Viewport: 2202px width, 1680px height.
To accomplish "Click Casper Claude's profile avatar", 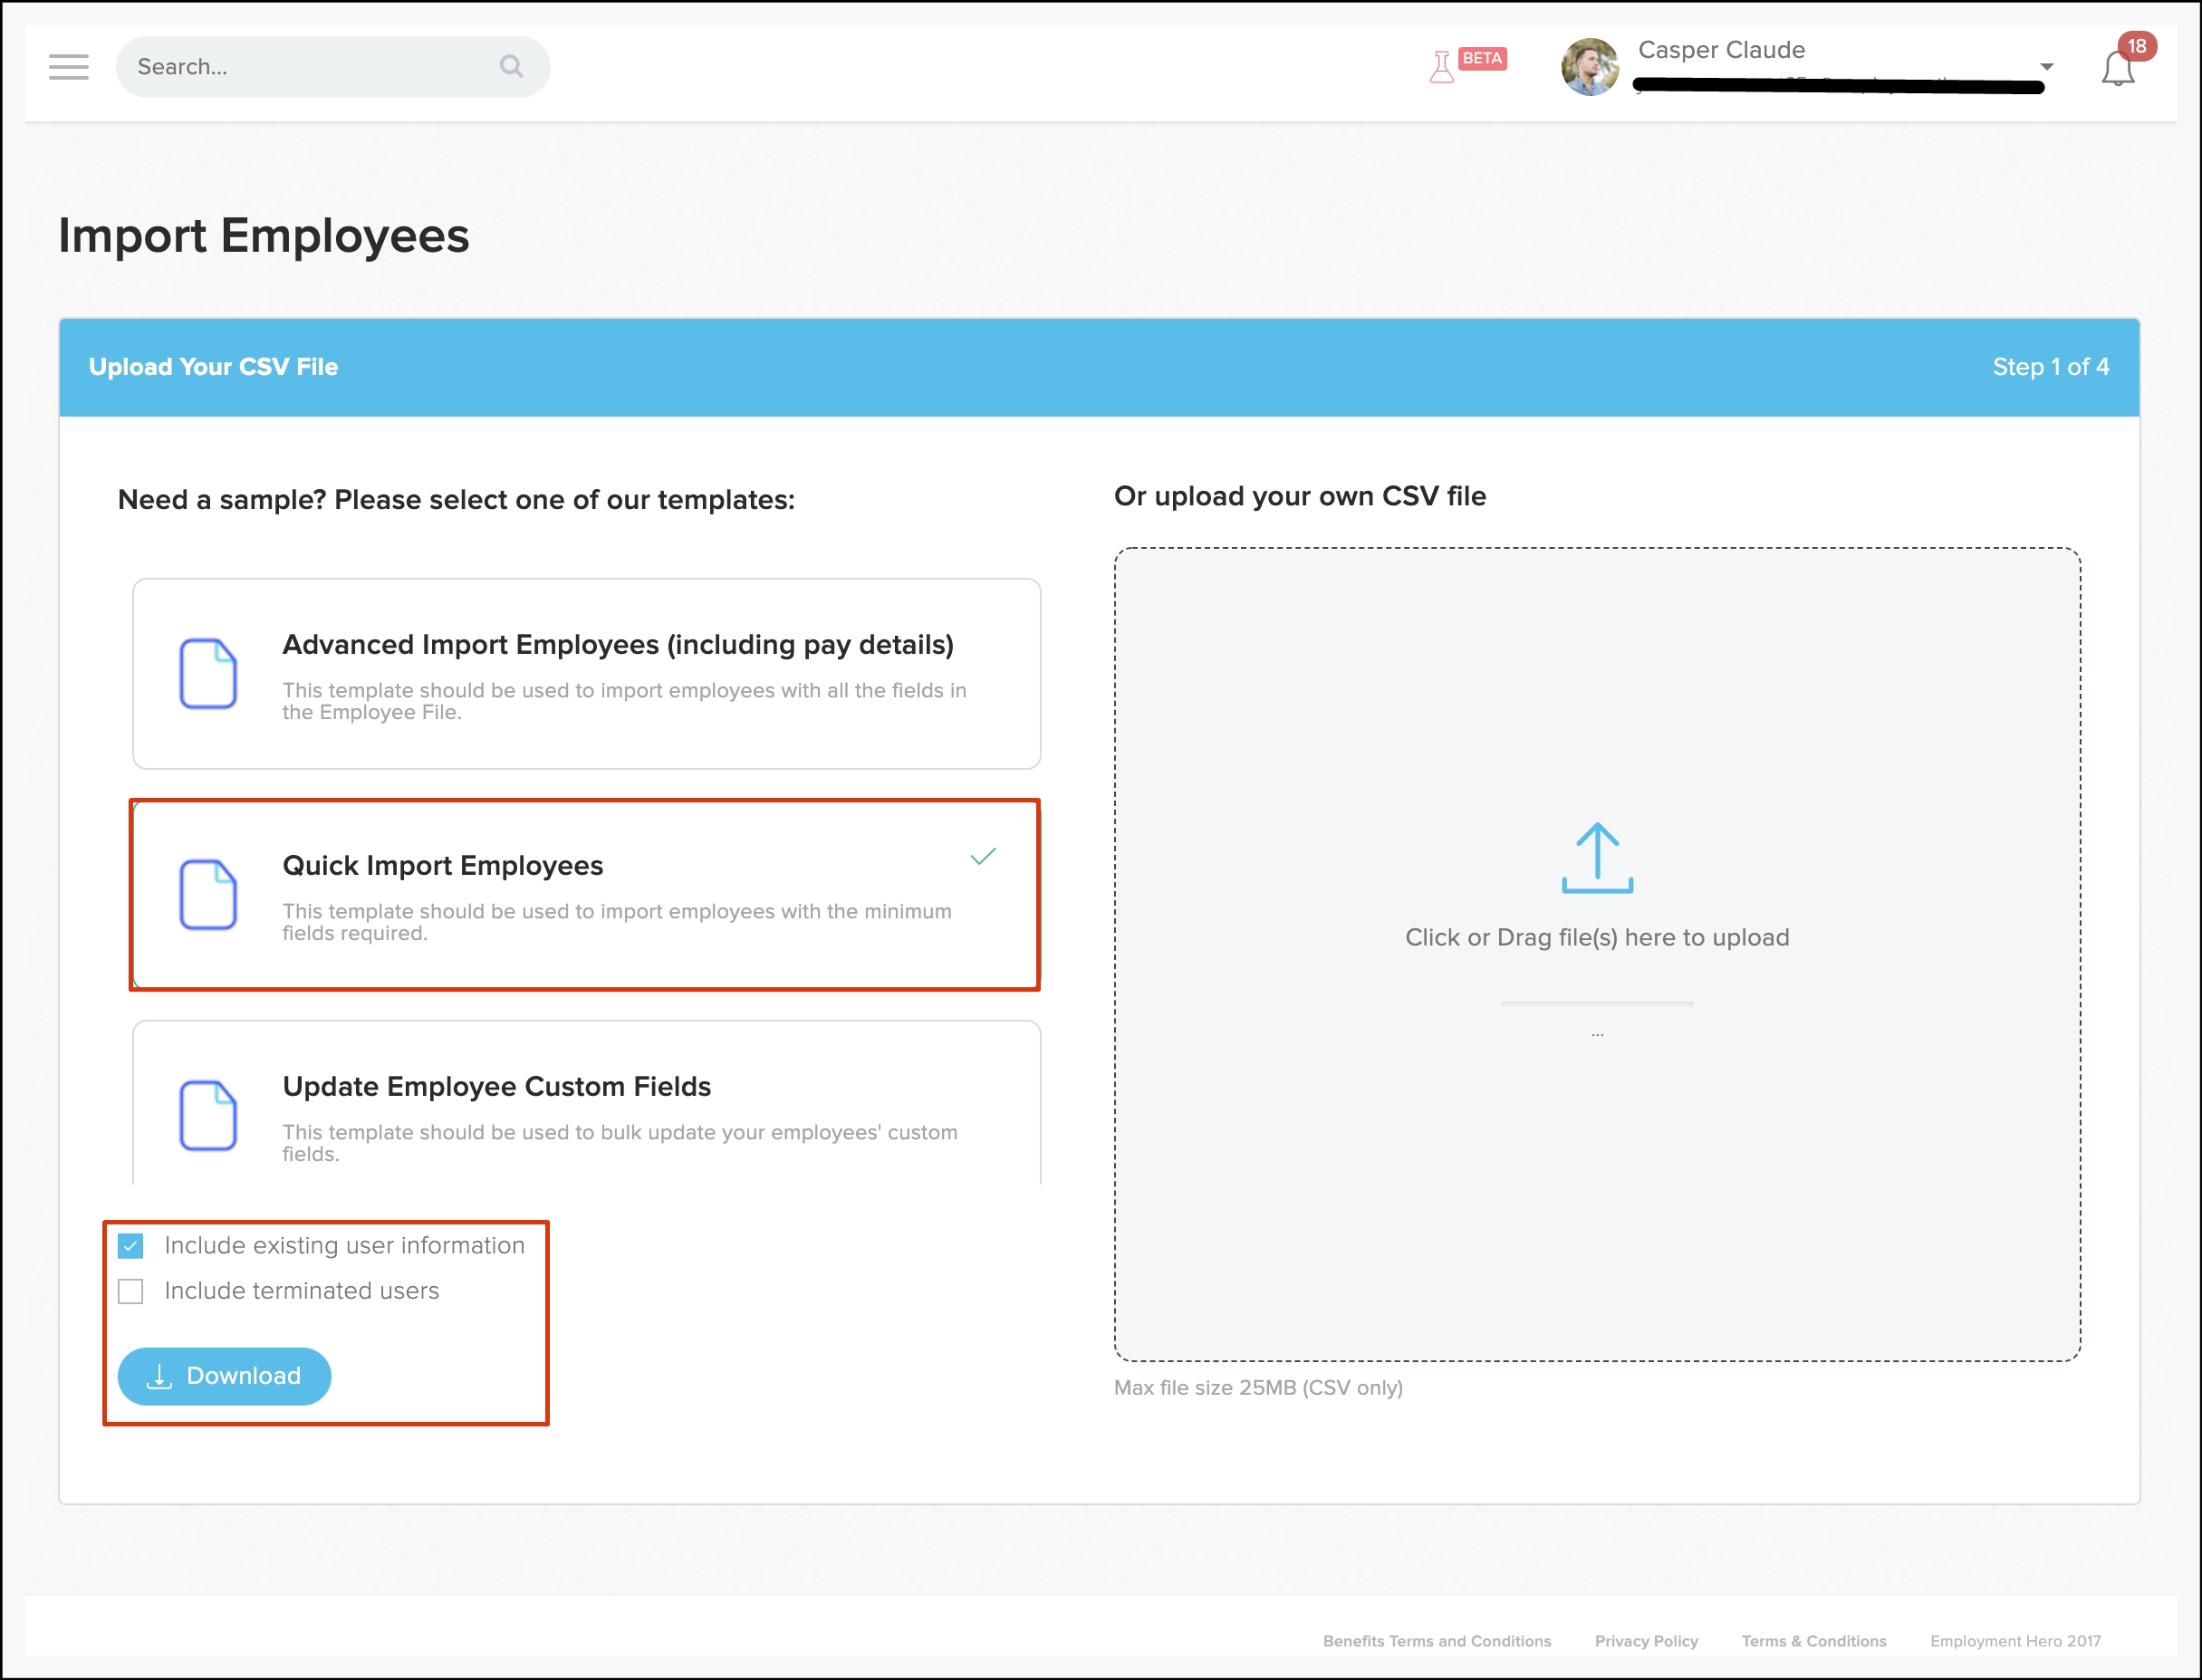I will click(1589, 67).
